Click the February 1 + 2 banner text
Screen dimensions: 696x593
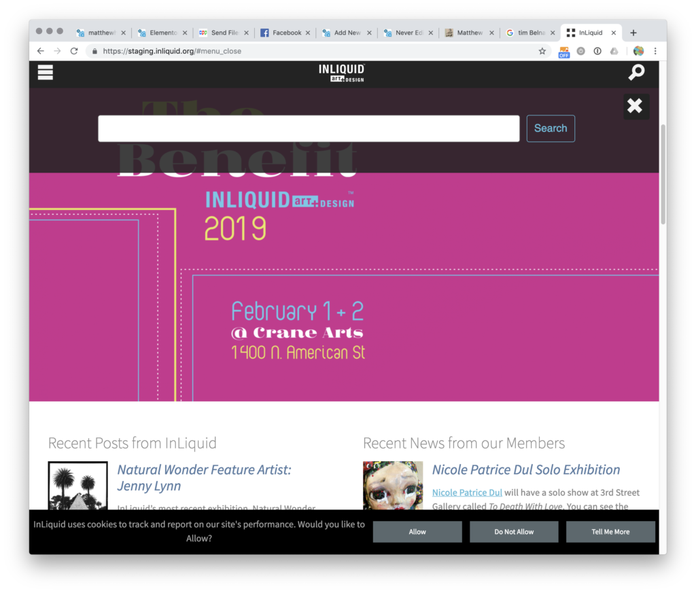click(x=298, y=311)
